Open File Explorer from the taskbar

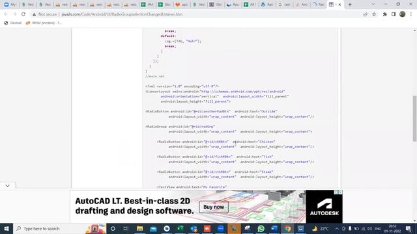(139, 229)
